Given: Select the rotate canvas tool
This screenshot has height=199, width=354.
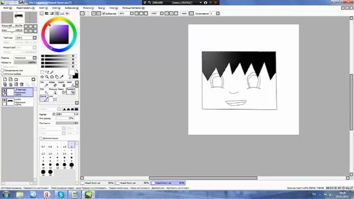Looking at the screenshot, I should (52, 77).
